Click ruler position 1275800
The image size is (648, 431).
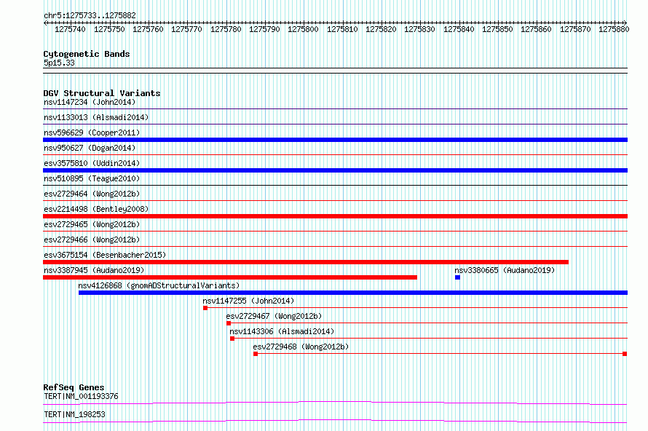[x=304, y=29]
